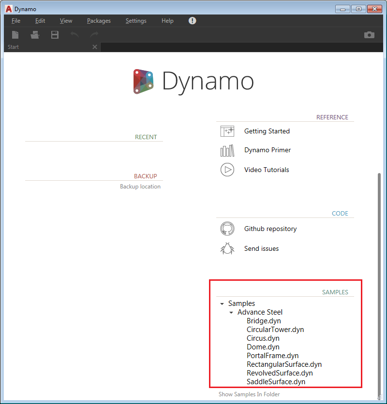Click the Github octocat icon
This screenshot has width=387, height=404.
point(227,229)
